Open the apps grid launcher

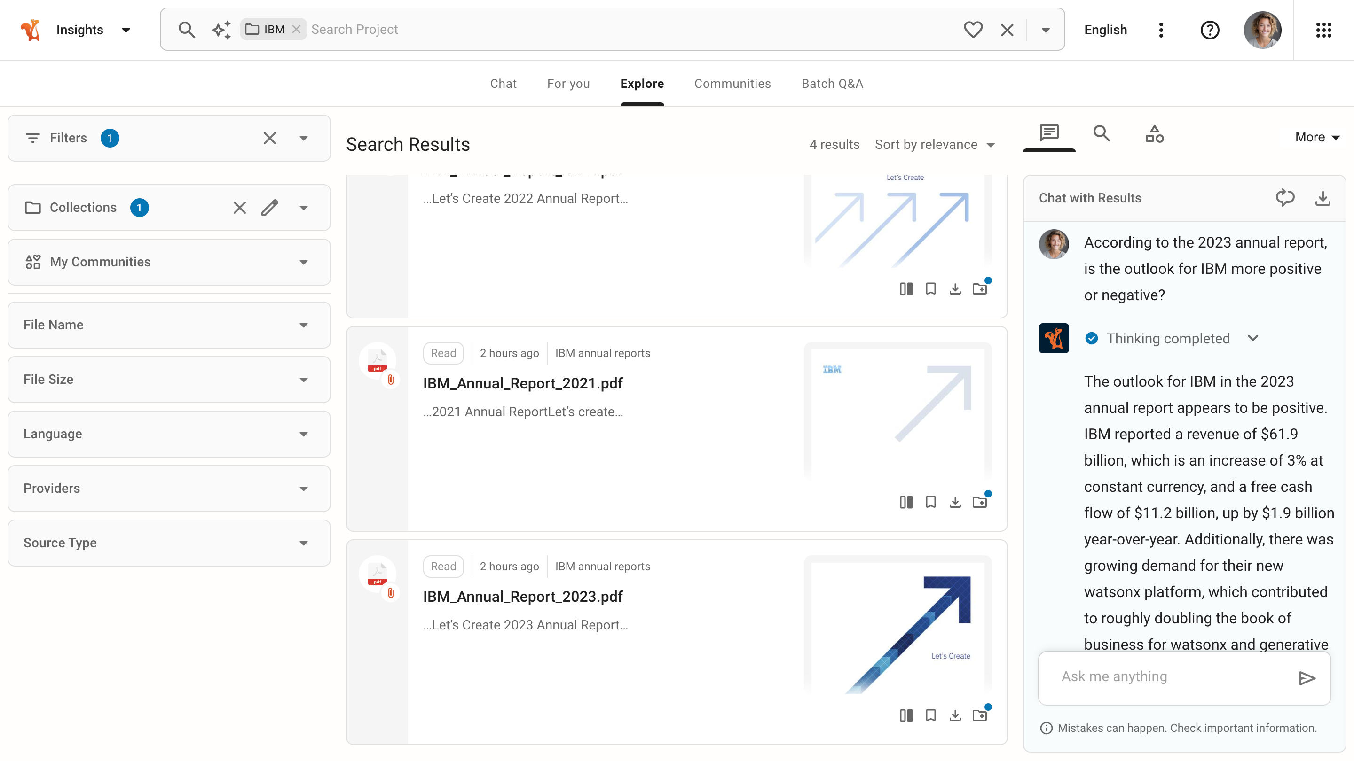1323,30
